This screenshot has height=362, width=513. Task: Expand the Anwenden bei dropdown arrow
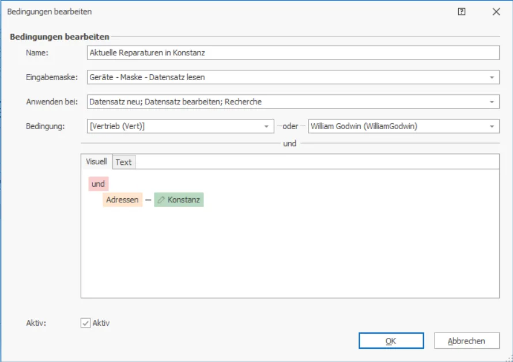click(x=492, y=102)
